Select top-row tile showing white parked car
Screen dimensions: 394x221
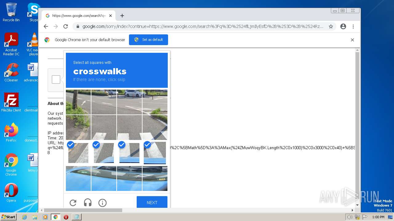click(x=129, y=102)
